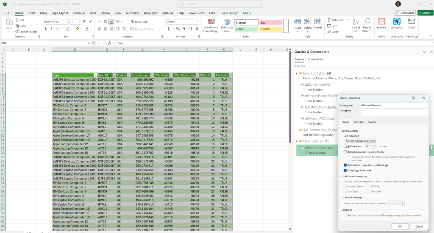Open Find & Select menu
Screen dimensions: 434x233
367,25
